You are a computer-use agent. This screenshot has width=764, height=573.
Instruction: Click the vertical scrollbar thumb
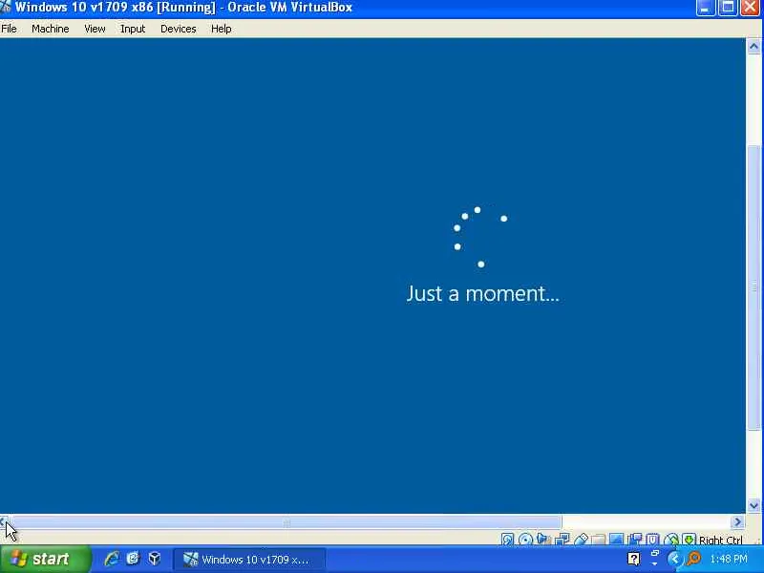coord(753,287)
